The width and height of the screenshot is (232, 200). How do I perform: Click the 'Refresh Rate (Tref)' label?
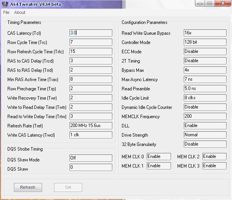(x=25, y=126)
